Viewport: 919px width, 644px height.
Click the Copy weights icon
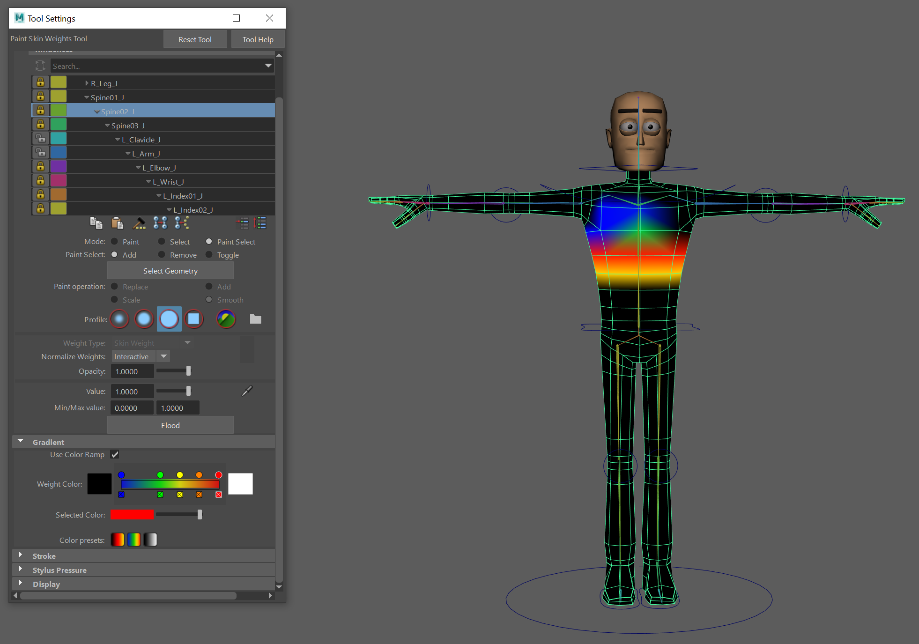pos(96,223)
